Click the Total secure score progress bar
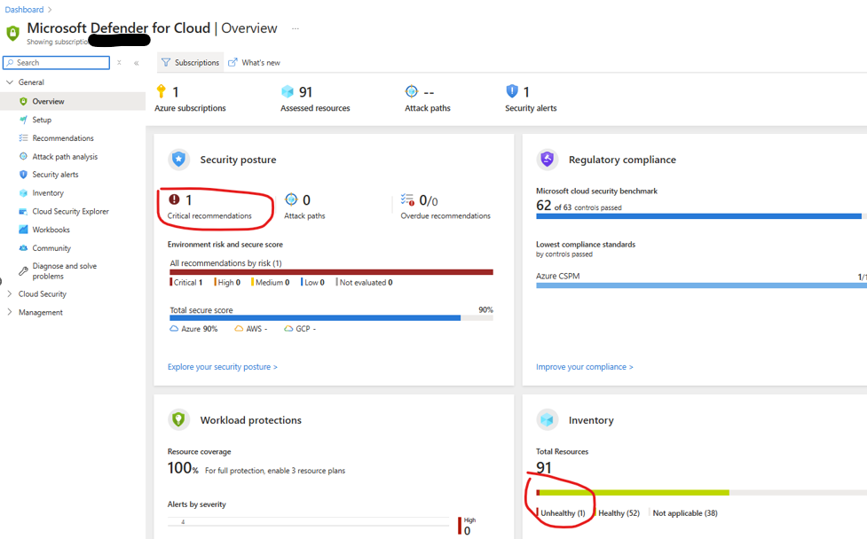Viewport: 867px width, 539px height. (331, 318)
